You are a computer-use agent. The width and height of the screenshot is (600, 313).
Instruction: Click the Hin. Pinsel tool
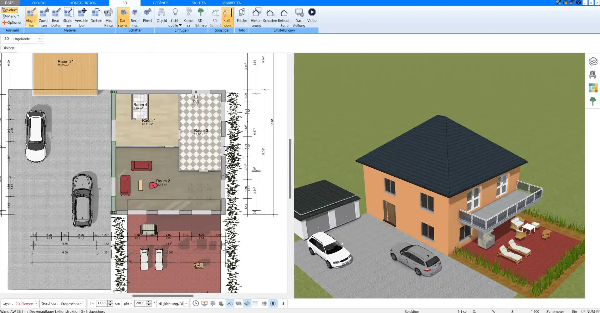(x=109, y=17)
